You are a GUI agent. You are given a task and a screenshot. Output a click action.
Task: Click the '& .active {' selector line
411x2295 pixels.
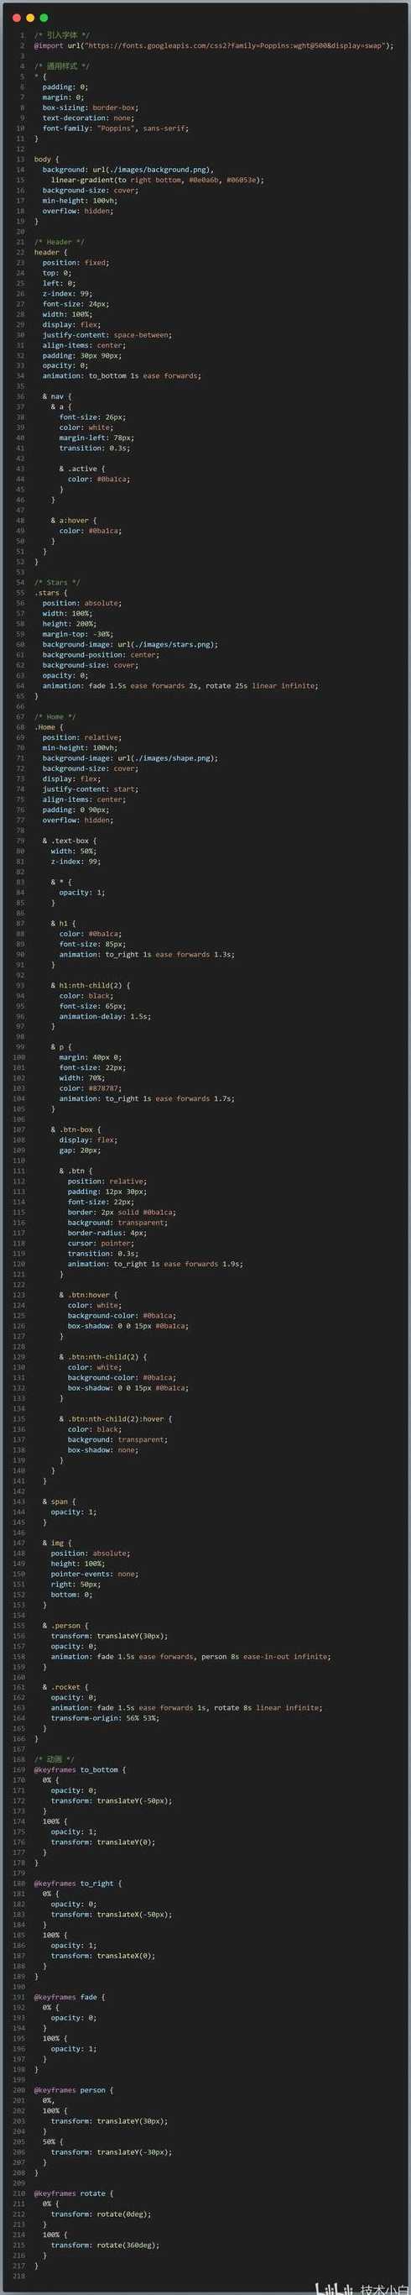click(x=82, y=469)
